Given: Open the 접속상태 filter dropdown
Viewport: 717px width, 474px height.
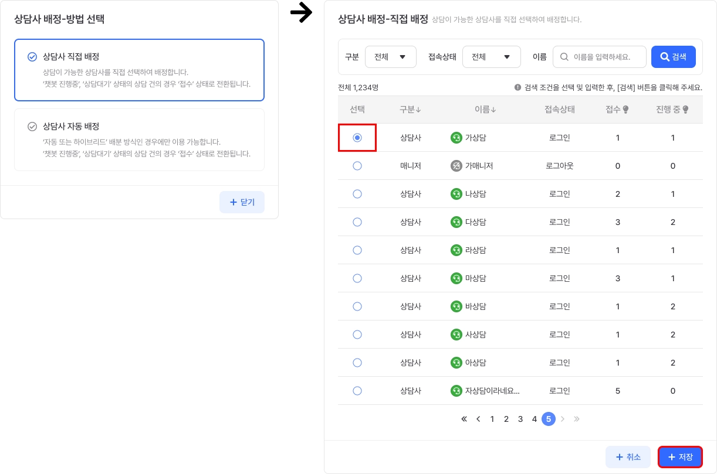Looking at the screenshot, I should [491, 57].
